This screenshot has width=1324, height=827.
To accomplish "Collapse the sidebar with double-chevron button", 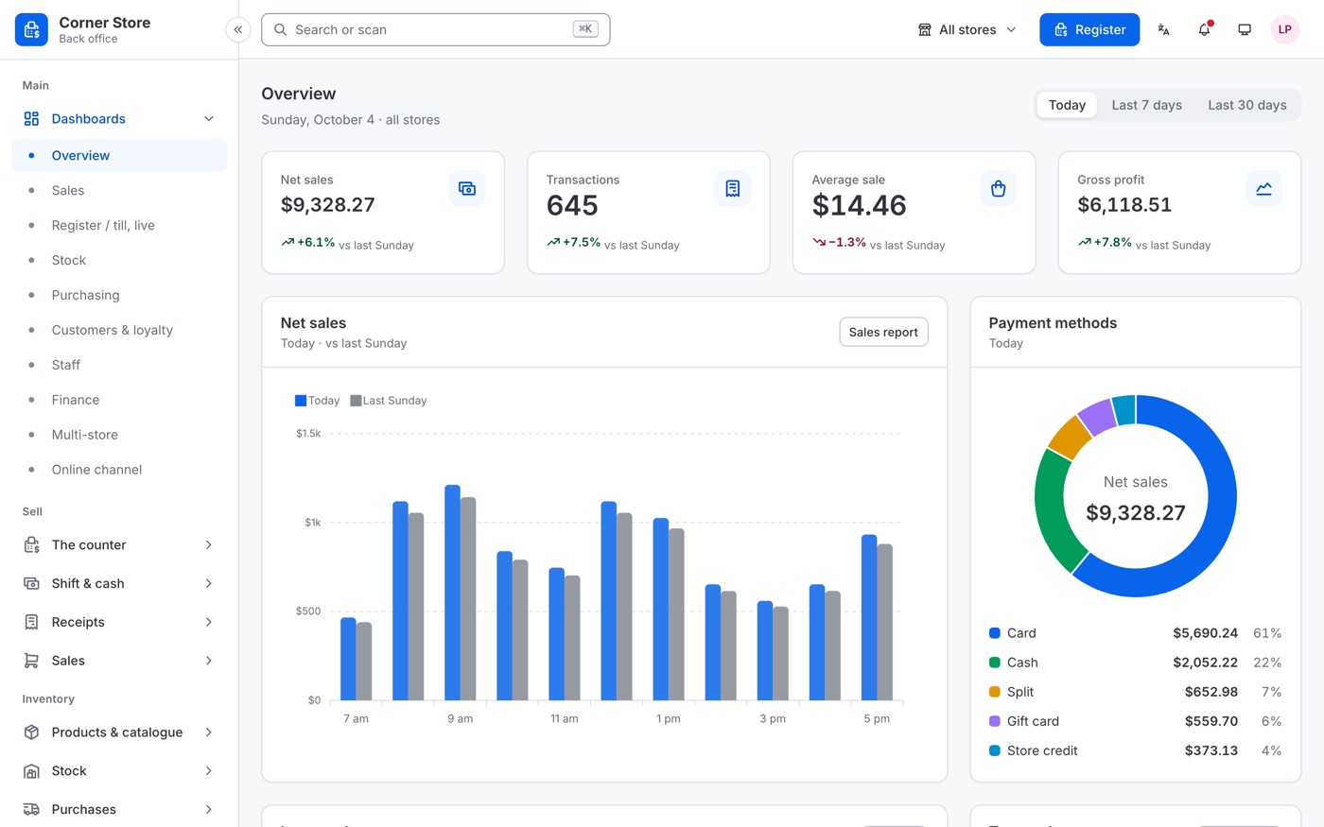I will pyautogui.click(x=238, y=29).
